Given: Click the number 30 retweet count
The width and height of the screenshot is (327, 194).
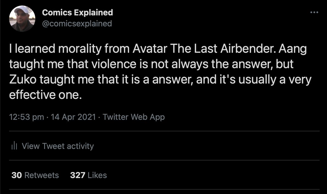Looking at the screenshot, I should [x=16, y=175].
